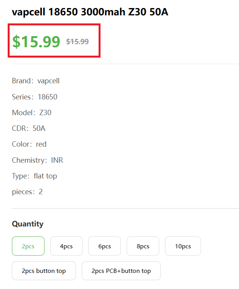Click the Type: flat top specification
The width and height of the screenshot is (239, 289).
(x=34, y=176)
